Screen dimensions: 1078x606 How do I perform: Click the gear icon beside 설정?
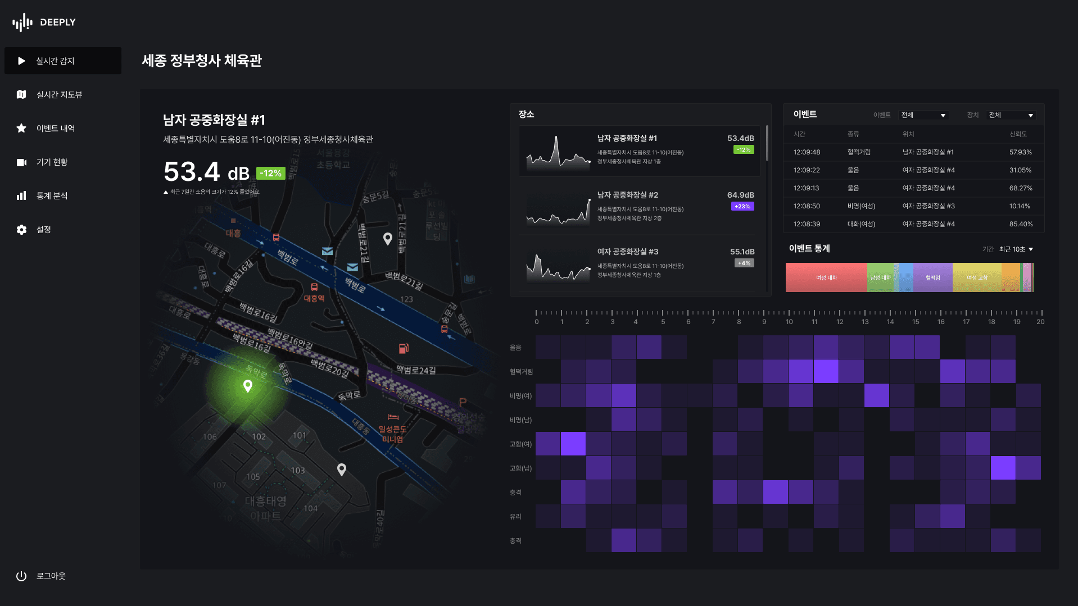tap(21, 229)
